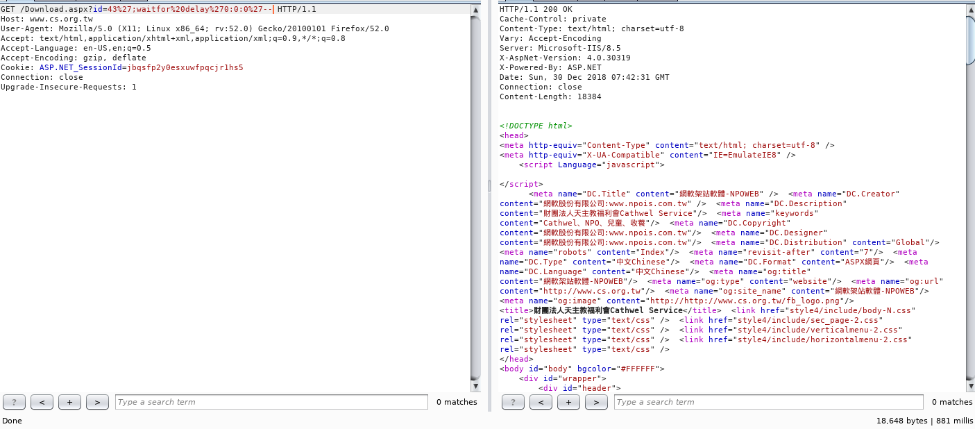Image resolution: width=975 pixels, height=429 pixels.
Task: Click request pane scrollbar down arrow
Action: point(475,385)
